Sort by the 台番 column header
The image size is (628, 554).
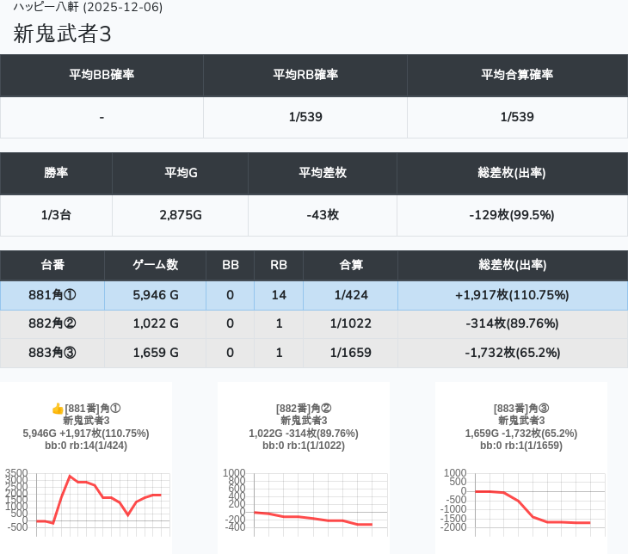[x=52, y=265]
